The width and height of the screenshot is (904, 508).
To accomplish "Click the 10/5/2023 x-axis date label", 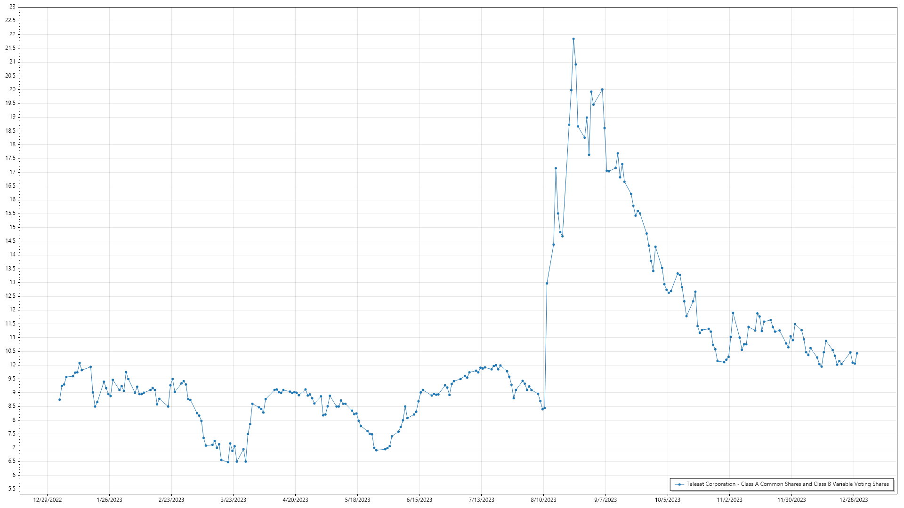I will (668, 500).
